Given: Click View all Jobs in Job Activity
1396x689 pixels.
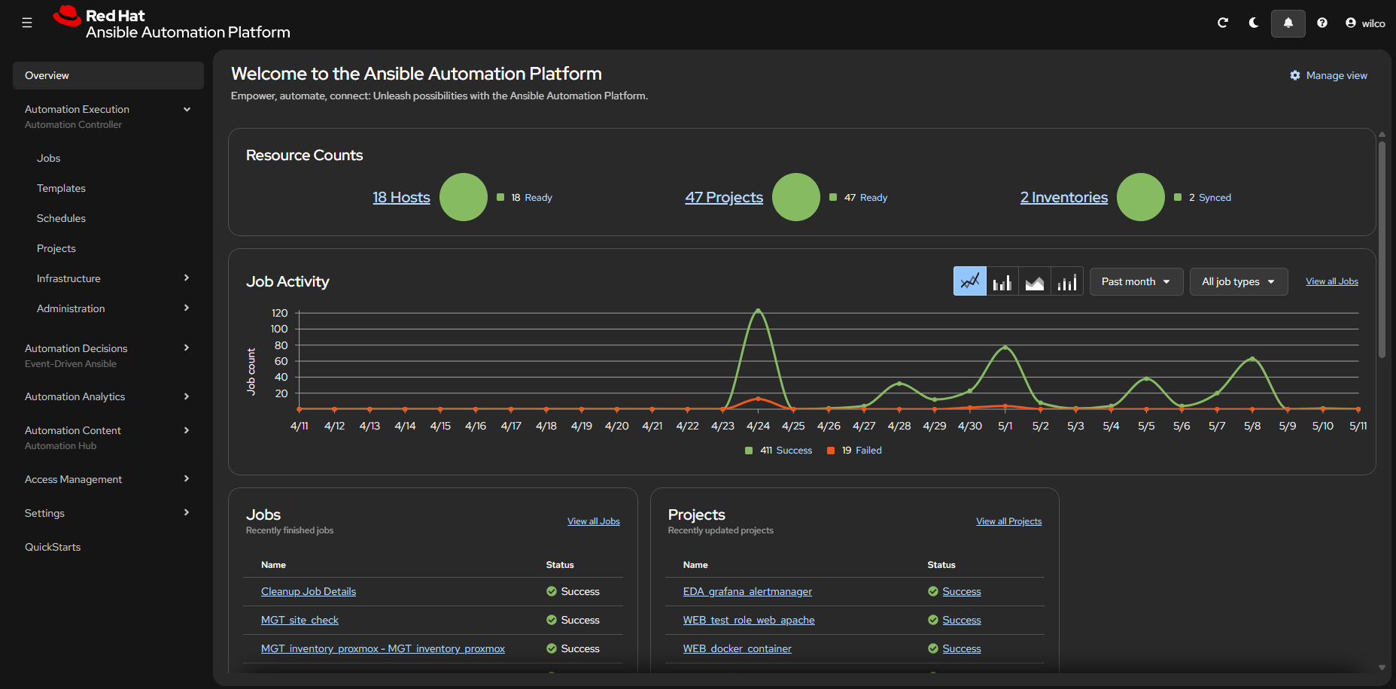Looking at the screenshot, I should tap(1332, 281).
